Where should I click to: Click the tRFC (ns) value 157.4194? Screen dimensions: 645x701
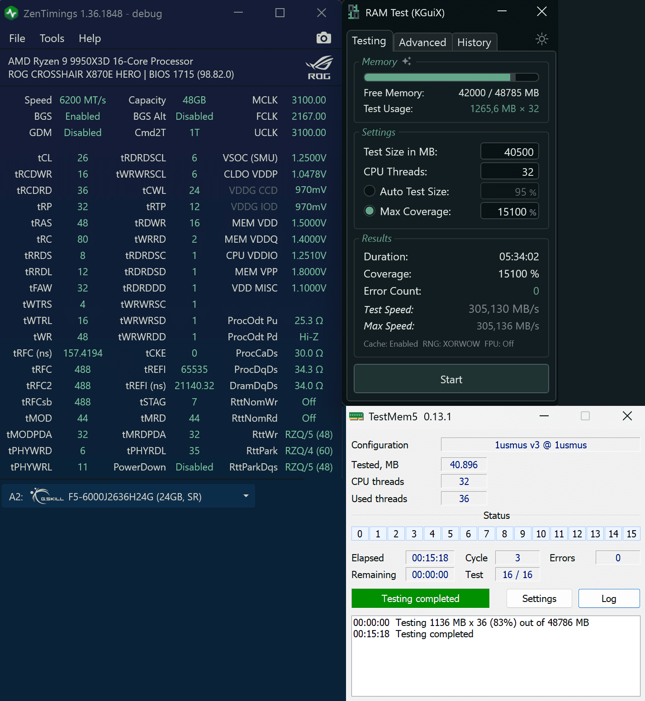pos(83,353)
